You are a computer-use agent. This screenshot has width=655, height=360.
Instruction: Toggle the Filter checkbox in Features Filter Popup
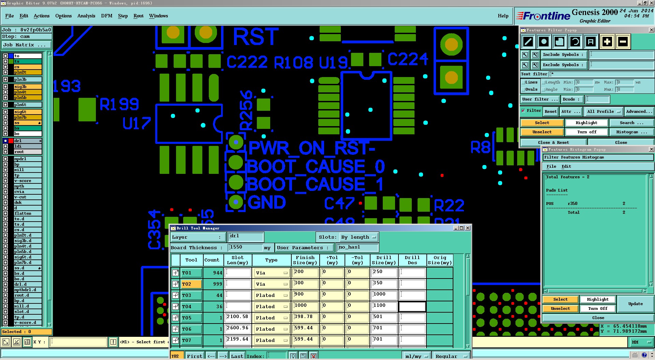(x=523, y=111)
